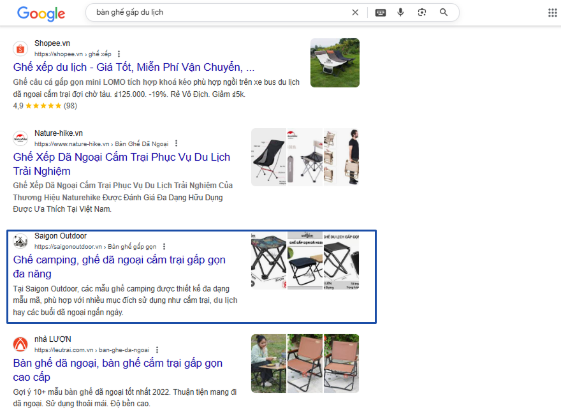Viewport: 561px width, 419px height.
Task: Click the leutrai.com.vn › ban-ghe-da-ngoai URL
Action: tap(92, 350)
